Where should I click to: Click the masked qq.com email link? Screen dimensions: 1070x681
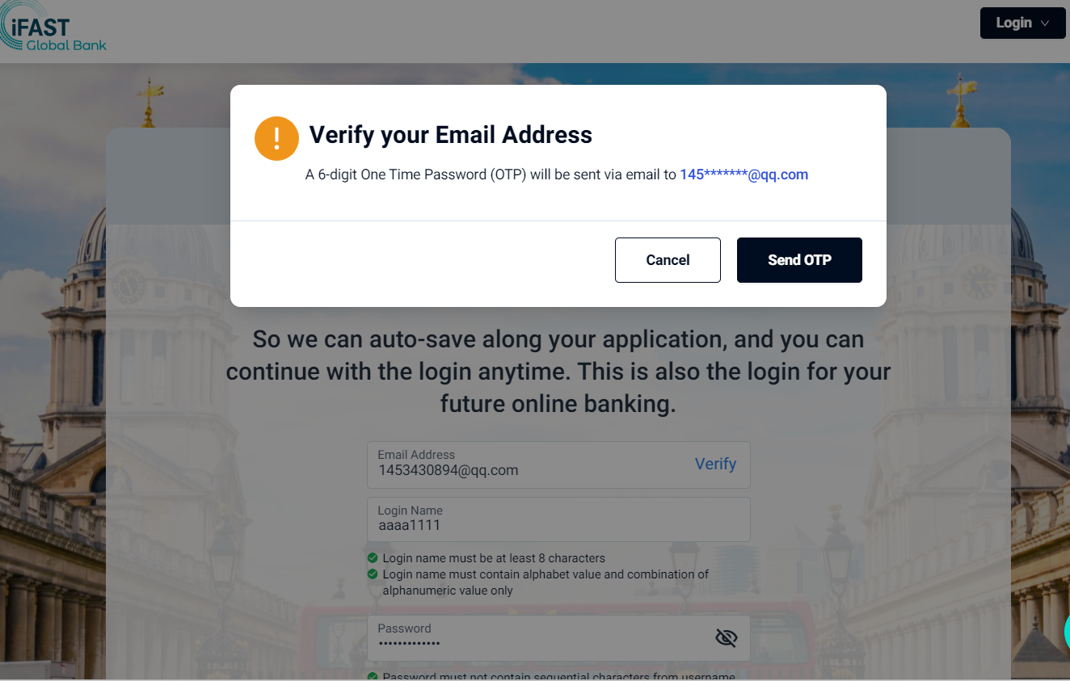[x=744, y=174]
